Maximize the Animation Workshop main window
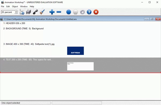The image size is (161, 105). point(150,2)
